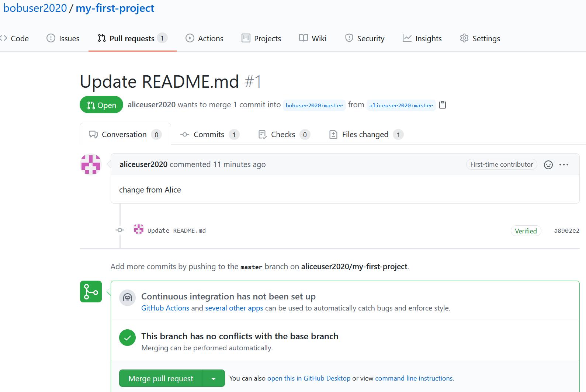Switch to the Files changed tab
Viewport: 586px width, 392px height.
(365, 135)
